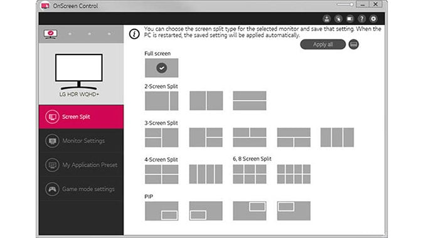424x238 pixels.
Task: Pick 3-Screen Split with two bottom panes
Action: (294, 138)
